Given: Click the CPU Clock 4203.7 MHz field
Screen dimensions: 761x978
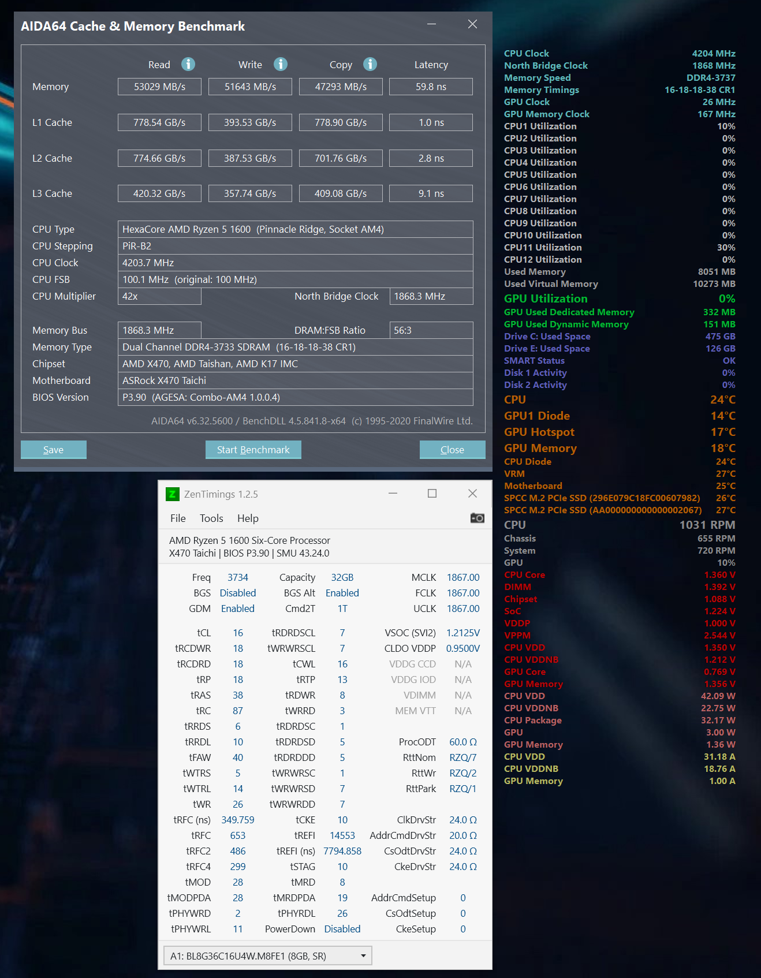Looking at the screenshot, I should (x=296, y=263).
